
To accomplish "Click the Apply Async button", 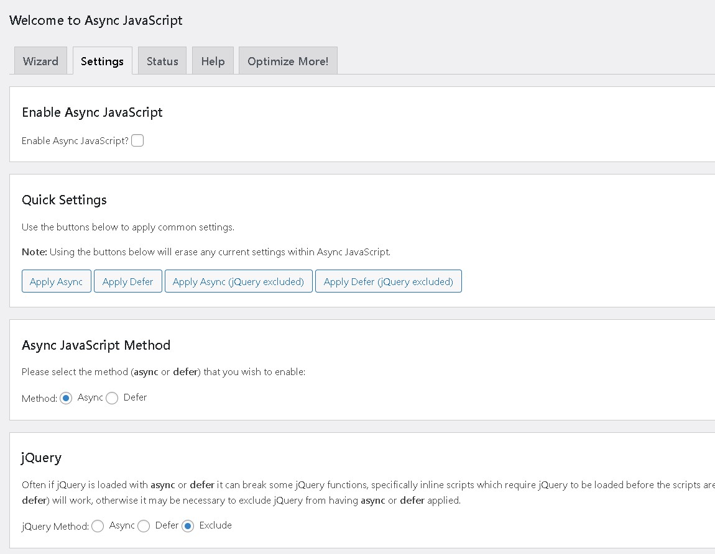I will [x=56, y=281].
